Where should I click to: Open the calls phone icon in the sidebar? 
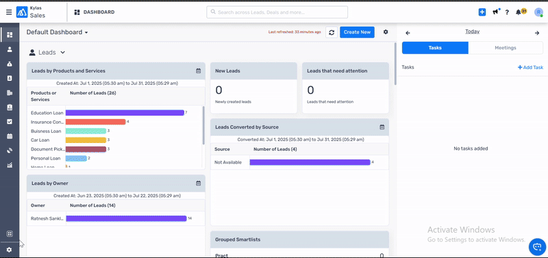[10, 151]
